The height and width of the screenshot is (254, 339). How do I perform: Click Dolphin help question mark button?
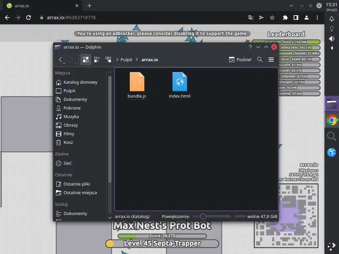tap(250, 47)
